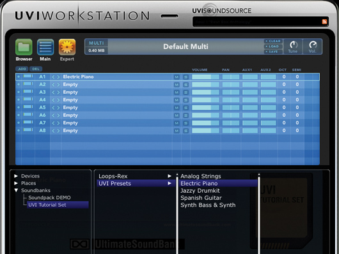The image size is (339, 254).
Task: Click OCT value of part A1
Action: (284, 77)
